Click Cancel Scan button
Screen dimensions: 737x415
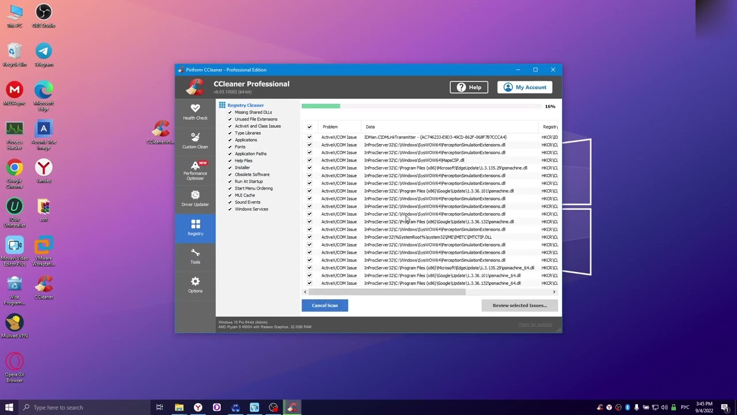(x=325, y=305)
